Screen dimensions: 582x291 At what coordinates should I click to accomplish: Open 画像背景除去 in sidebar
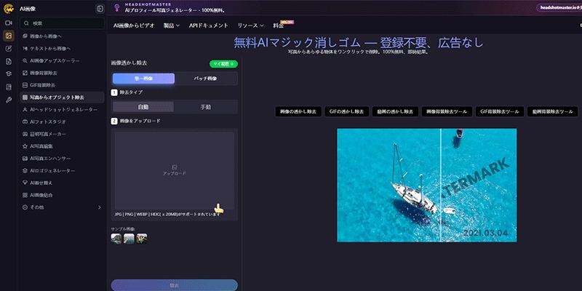pos(62,73)
